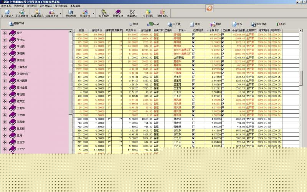This screenshot has width=307, height=192.
Task: Open the 结算单查询 toolbar icon
Action: coord(52,13)
